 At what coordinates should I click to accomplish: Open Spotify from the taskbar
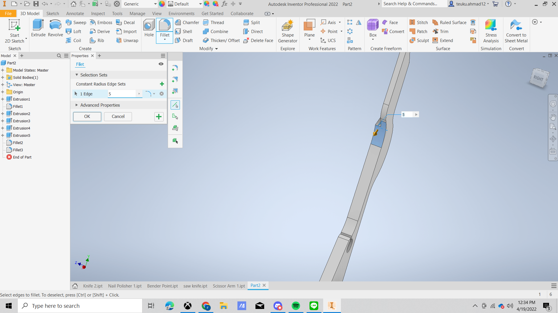click(x=296, y=306)
